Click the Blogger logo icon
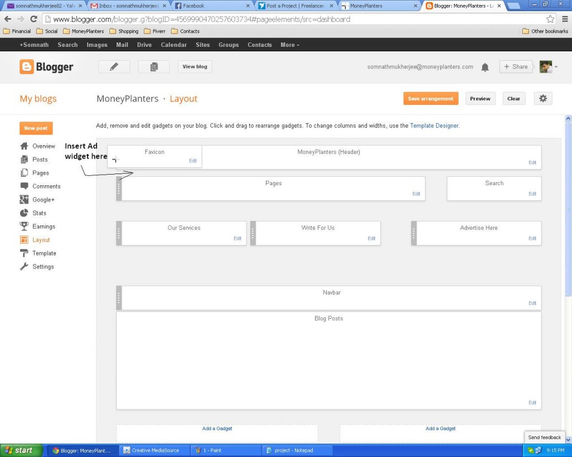This screenshot has width=572, height=457. (x=27, y=67)
